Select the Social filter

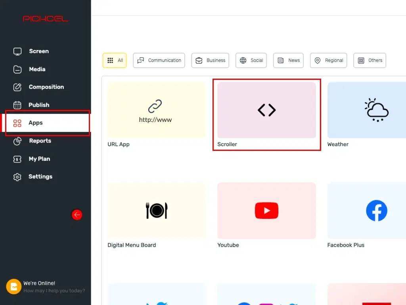coord(251,60)
